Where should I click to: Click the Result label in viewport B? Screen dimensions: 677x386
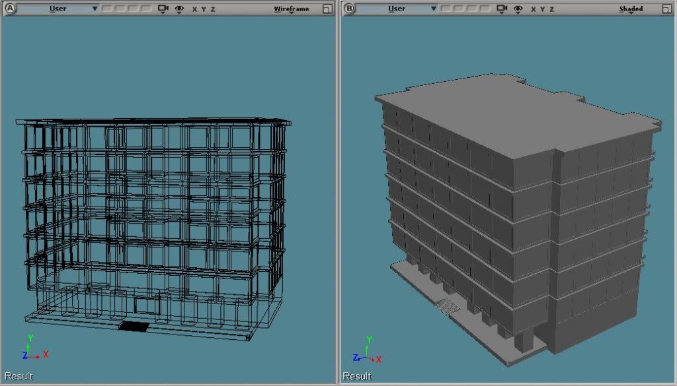pos(357,376)
